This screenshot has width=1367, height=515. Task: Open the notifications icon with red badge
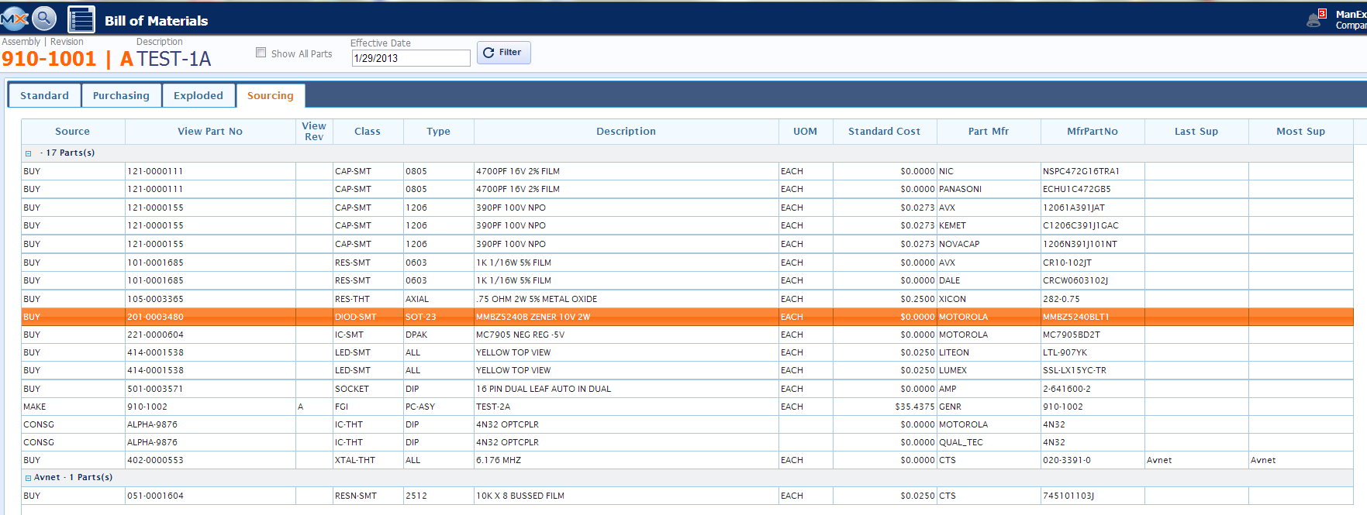click(1316, 18)
